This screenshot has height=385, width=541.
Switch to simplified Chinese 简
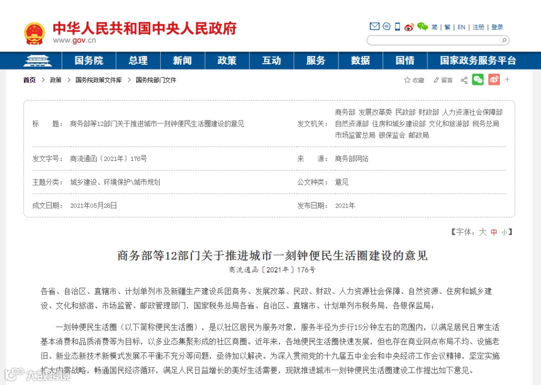(x=434, y=27)
